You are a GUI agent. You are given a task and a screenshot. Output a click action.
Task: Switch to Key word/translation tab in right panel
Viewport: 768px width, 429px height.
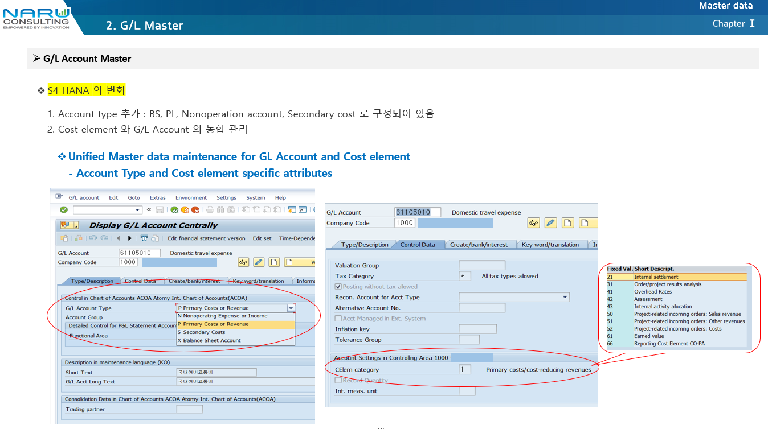pos(550,245)
